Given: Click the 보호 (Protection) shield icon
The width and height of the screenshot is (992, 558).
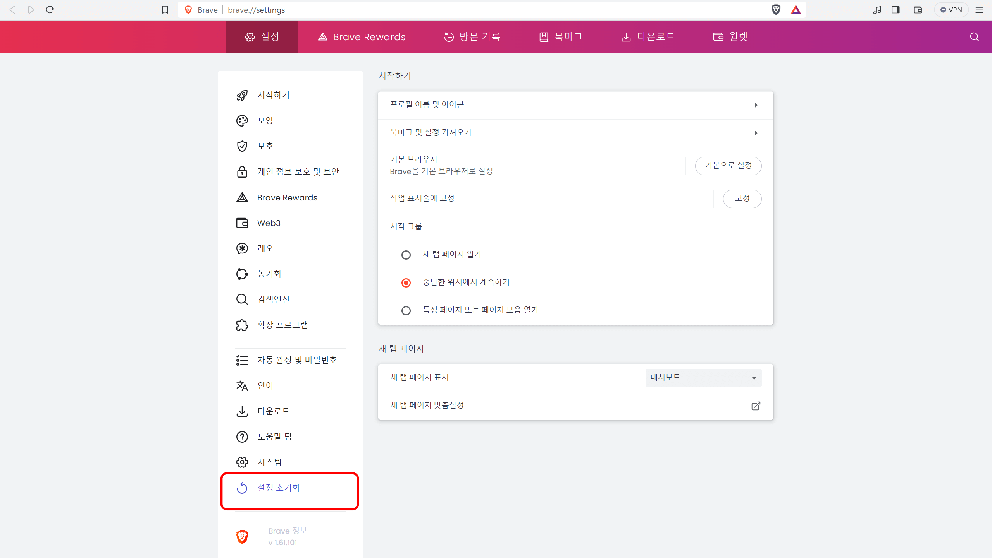Looking at the screenshot, I should [x=243, y=146].
